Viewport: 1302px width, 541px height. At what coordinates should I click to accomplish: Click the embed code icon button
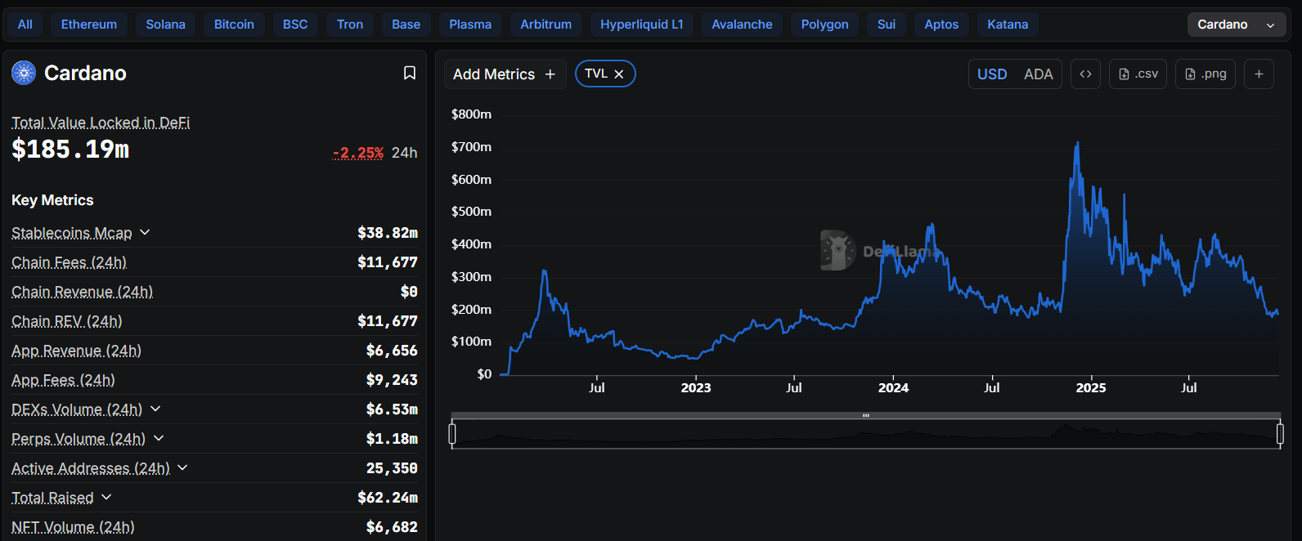1085,74
